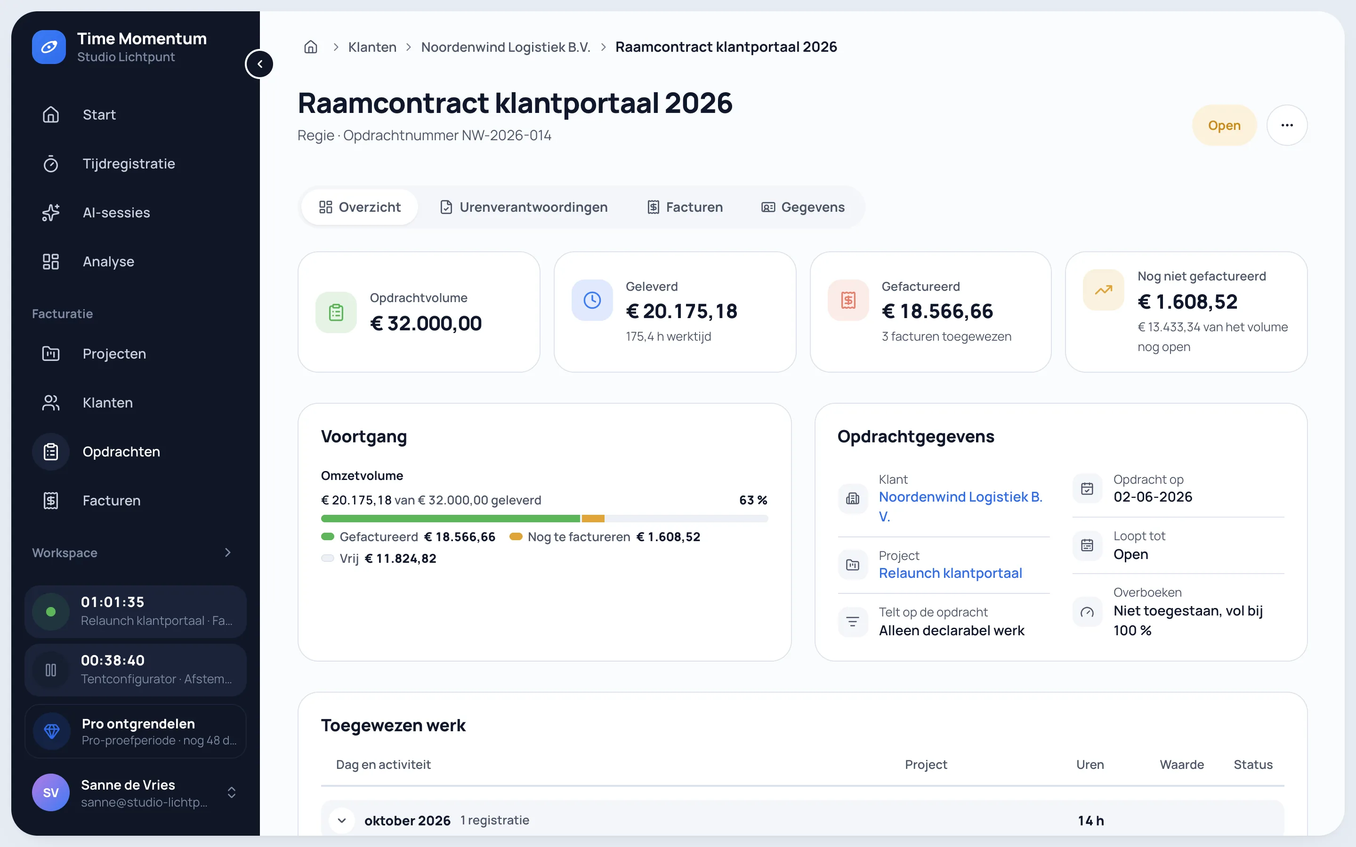This screenshot has width=1356, height=847.
Task: Collapse the oktober 2026 group
Action: tap(342, 821)
